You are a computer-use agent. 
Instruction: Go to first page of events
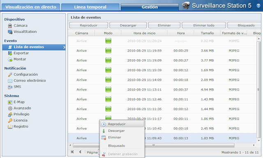point(72,152)
